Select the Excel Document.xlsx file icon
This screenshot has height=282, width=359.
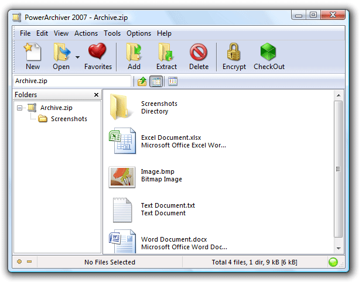(122, 140)
